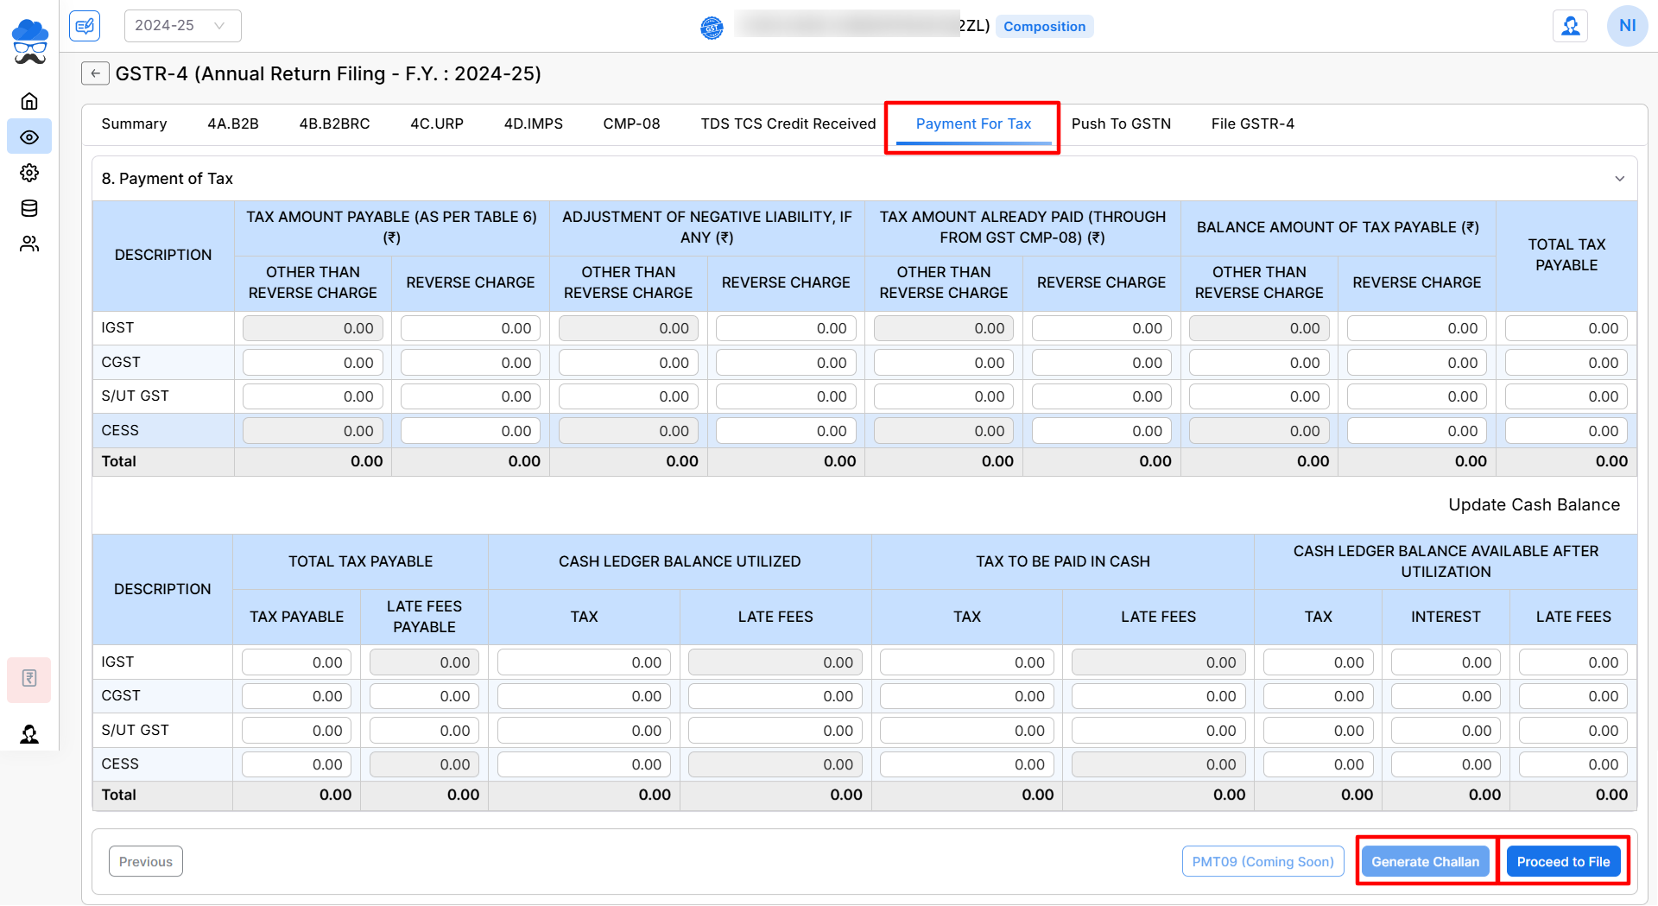Image resolution: width=1658 pixels, height=906 pixels.
Task: Click the rupee receipt icon in sidebar
Action: pyautogui.click(x=29, y=679)
